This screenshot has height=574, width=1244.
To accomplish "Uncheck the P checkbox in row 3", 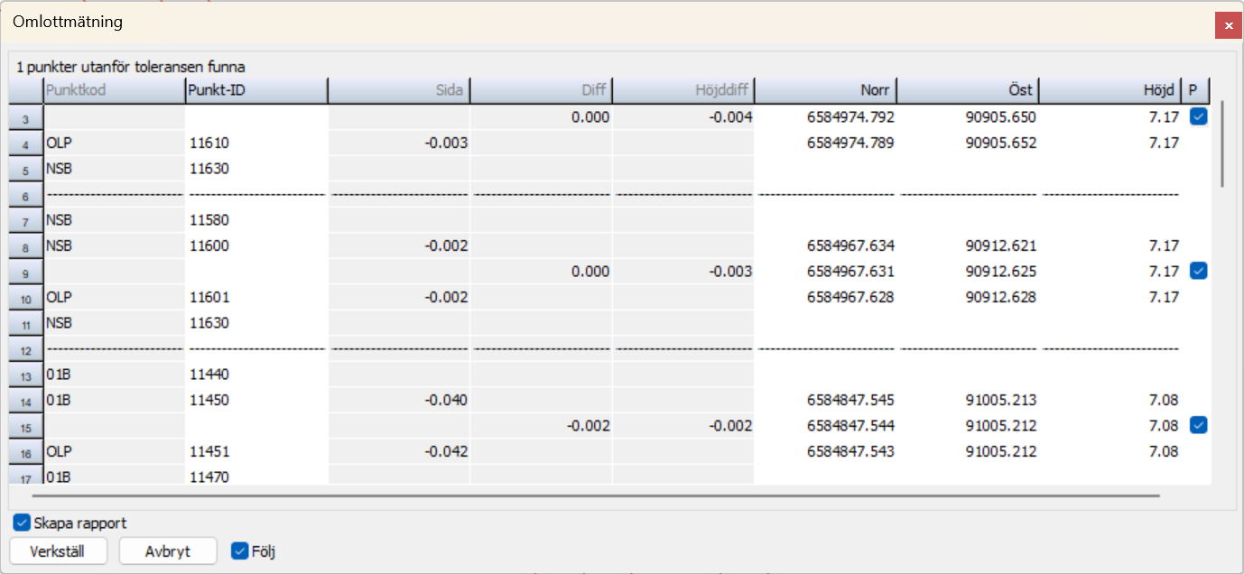I will (x=1198, y=116).
